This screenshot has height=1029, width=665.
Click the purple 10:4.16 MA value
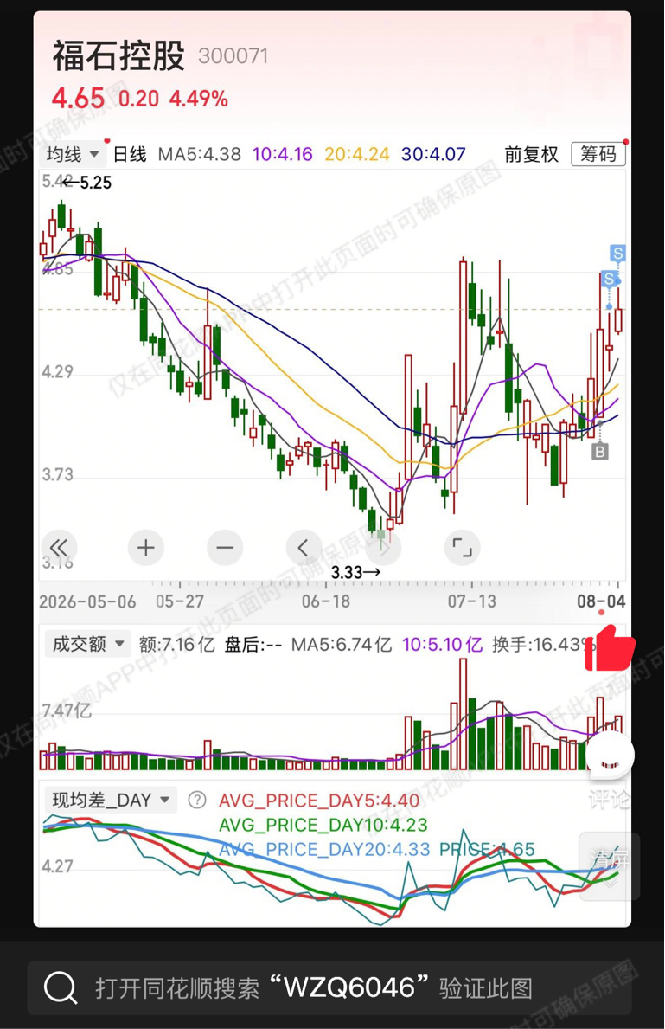283,155
